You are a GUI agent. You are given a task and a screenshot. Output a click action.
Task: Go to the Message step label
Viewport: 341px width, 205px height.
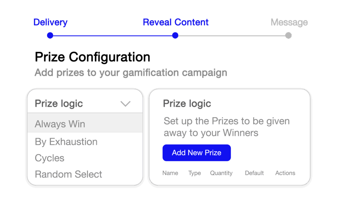point(289,22)
